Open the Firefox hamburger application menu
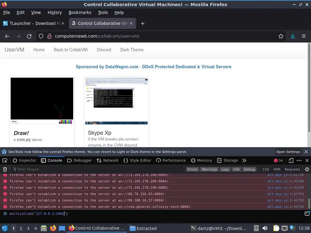Viewport: 311px width, 233px height. 304,36
